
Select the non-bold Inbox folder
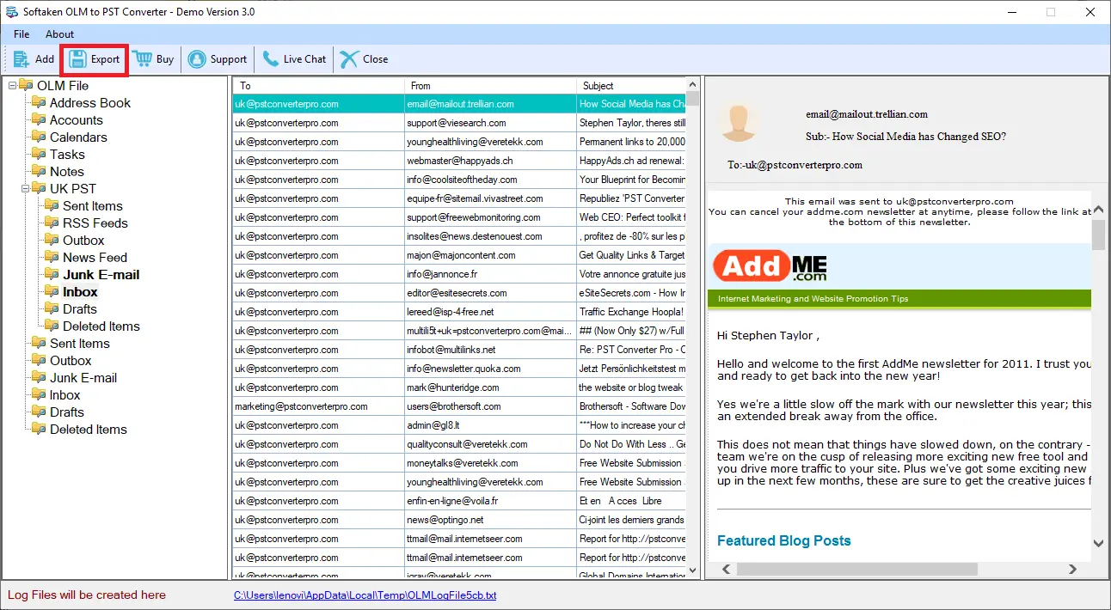65,395
